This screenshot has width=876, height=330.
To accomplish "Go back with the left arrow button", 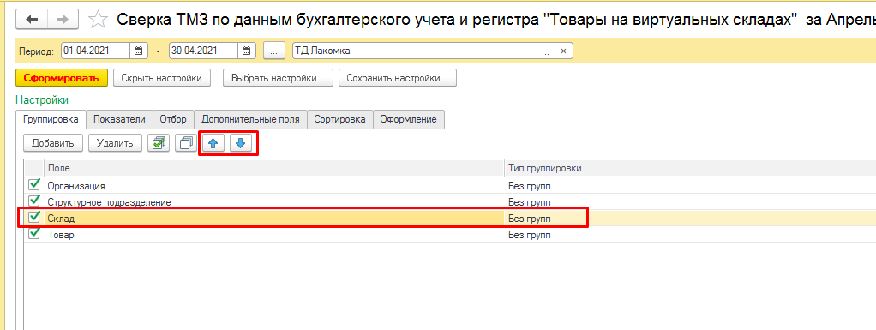I will 32,20.
